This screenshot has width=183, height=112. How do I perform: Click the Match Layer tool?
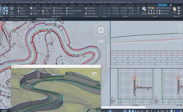(x=164, y=13)
